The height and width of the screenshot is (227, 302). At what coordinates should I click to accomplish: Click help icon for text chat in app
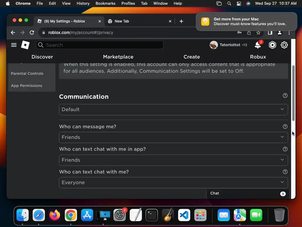285,149
